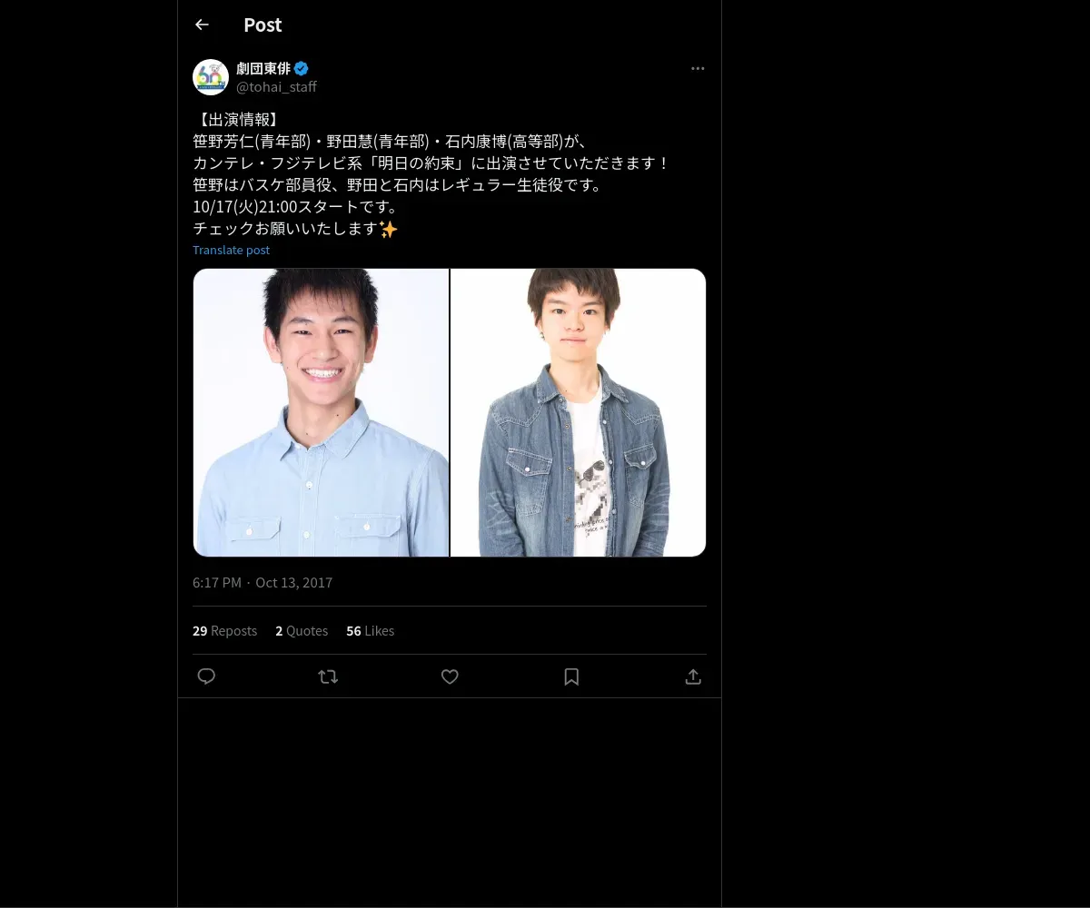Bookmark this post
Image resolution: width=1090 pixels, height=908 pixels.
tap(571, 676)
